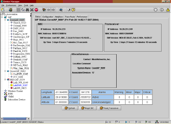Select Perfume_841C in the tree
The image size is (171, 124).
tap(20, 48)
